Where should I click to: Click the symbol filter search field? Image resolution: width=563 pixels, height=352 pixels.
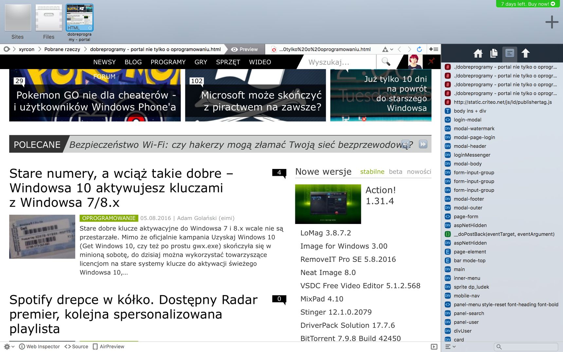tap(526, 347)
